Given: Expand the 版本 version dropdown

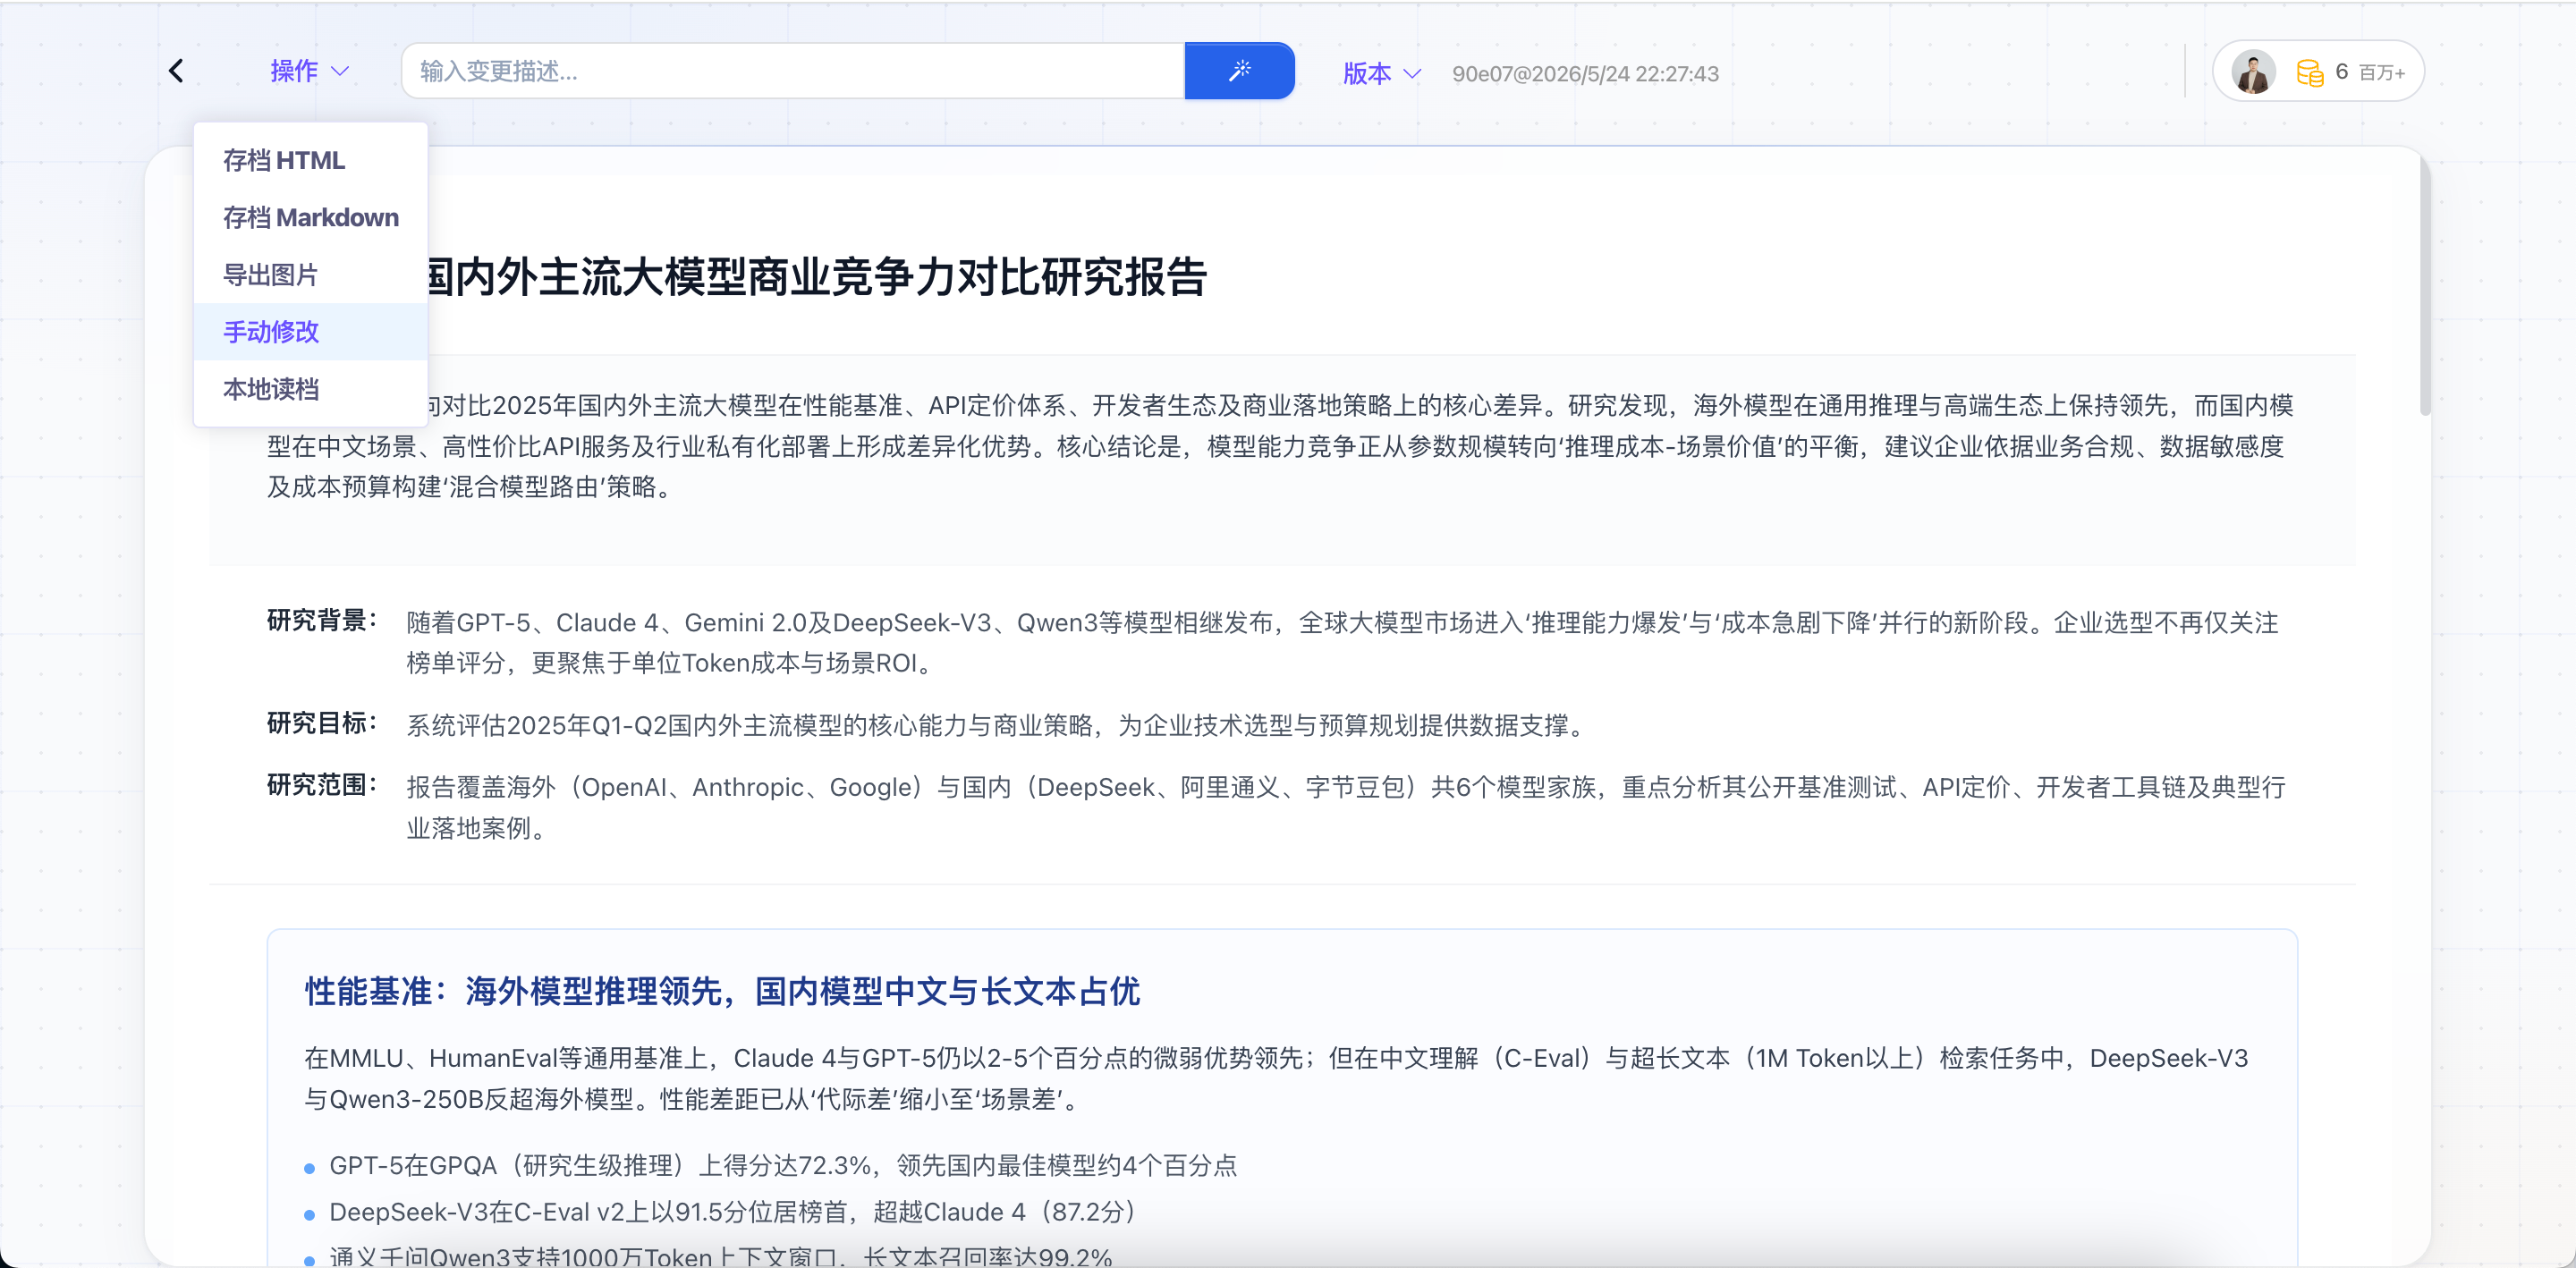Looking at the screenshot, I should (x=1381, y=73).
